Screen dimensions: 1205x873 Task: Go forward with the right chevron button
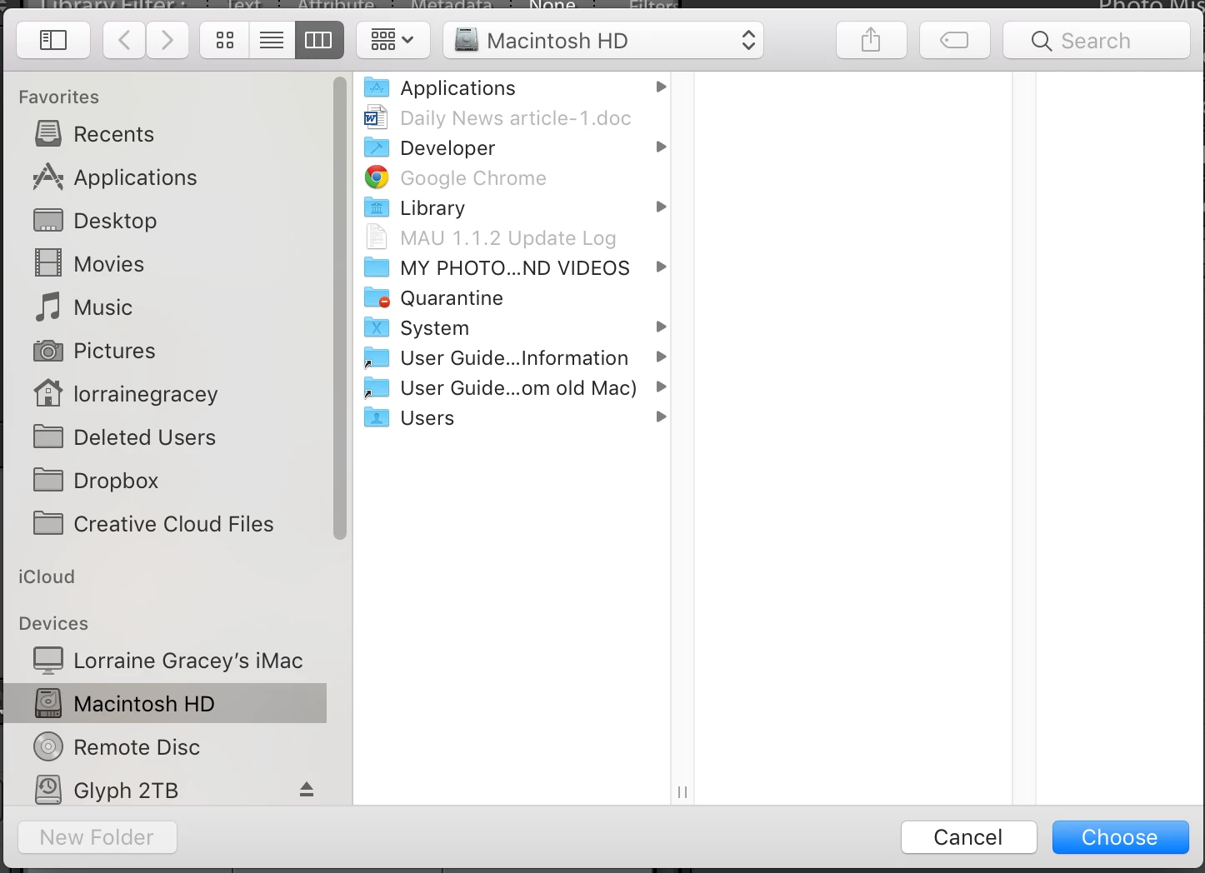(x=167, y=40)
